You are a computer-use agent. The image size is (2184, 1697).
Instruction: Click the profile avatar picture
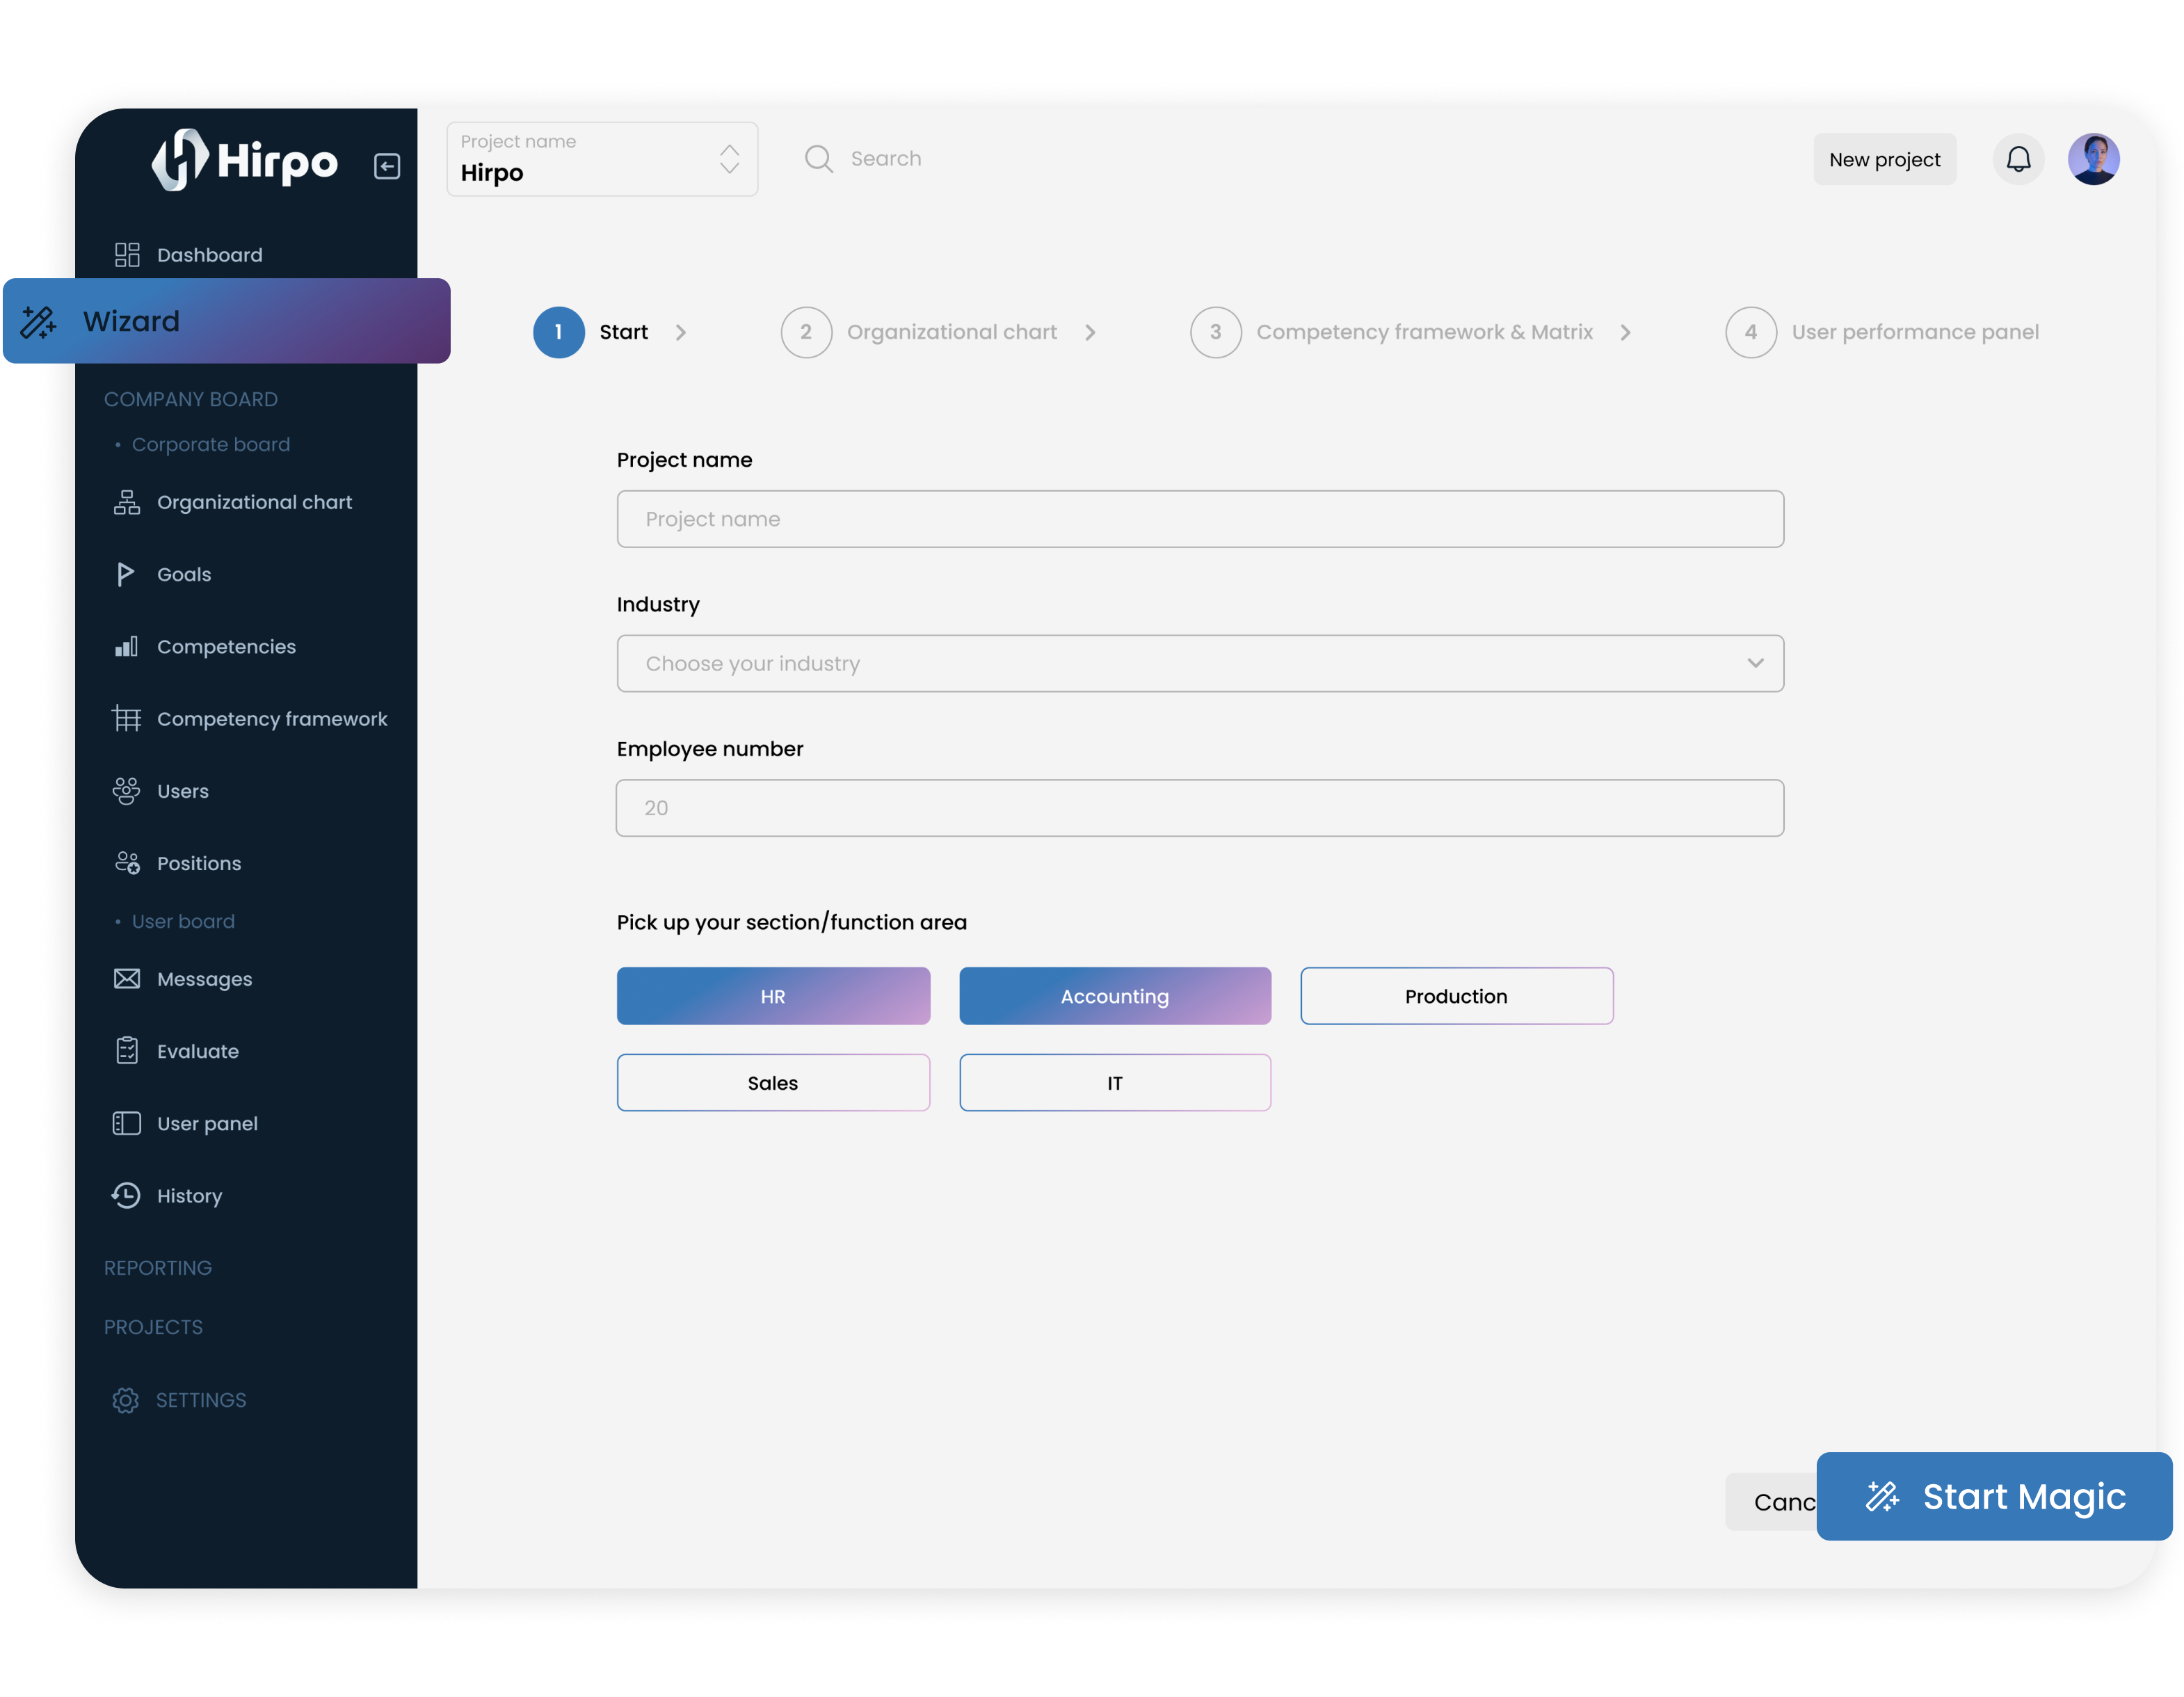[x=2095, y=158]
